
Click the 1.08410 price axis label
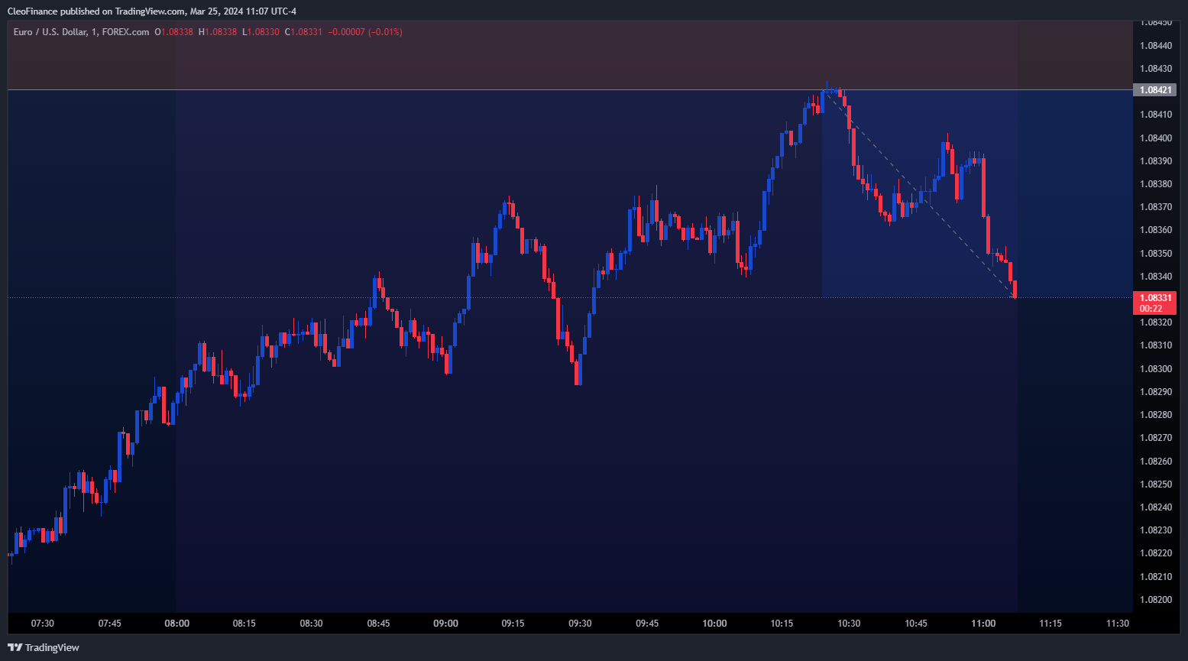click(x=1155, y=115)
